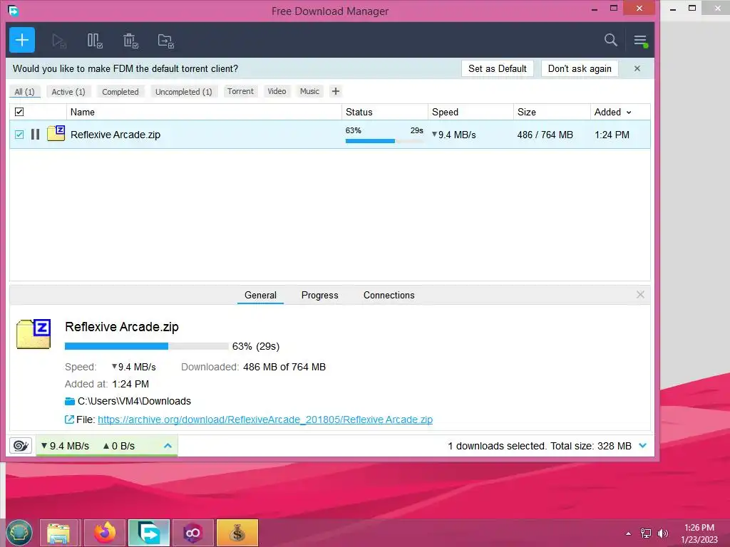Click large zip icon in General panel
The image size is (730, 547).
[34, 334]
